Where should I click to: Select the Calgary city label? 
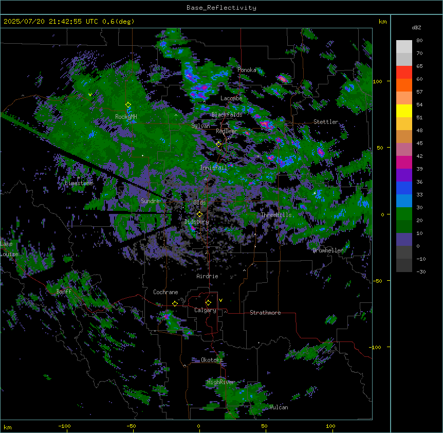205,310
